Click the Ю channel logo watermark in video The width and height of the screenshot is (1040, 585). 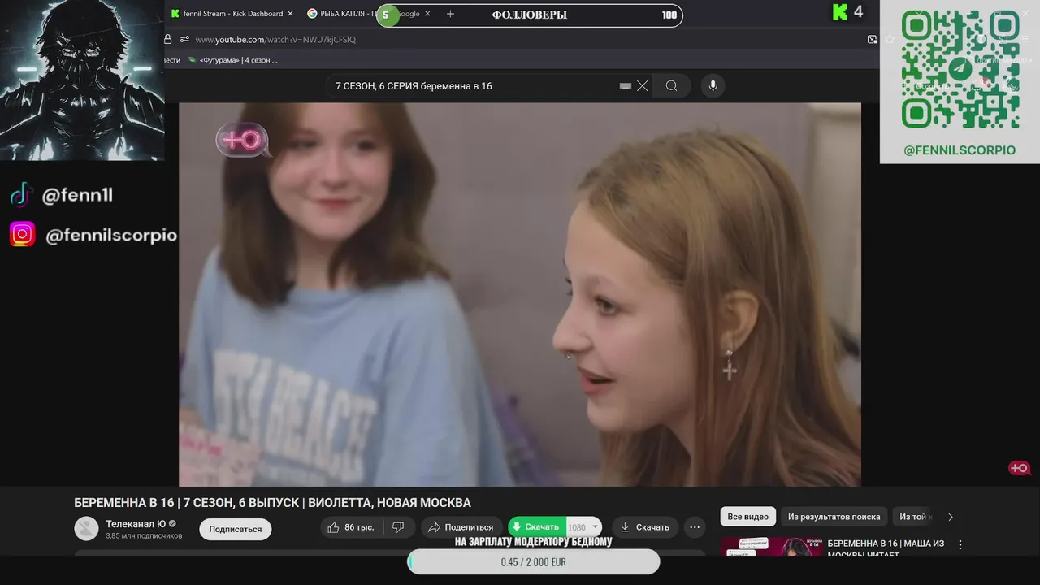click(x=242, y=141)
